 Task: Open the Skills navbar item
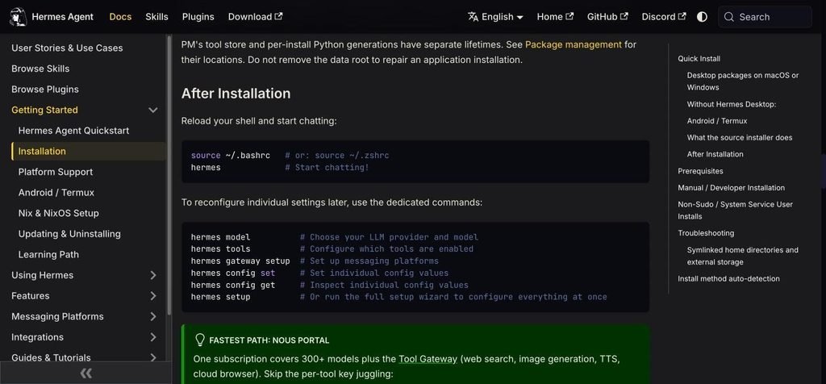157,17
